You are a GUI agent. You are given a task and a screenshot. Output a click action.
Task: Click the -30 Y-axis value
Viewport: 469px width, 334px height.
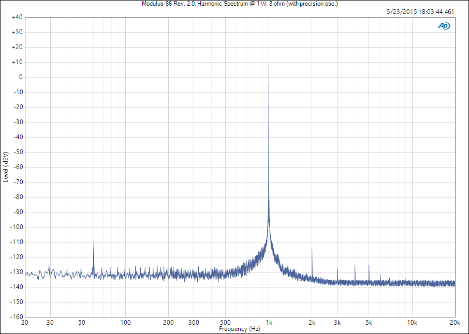point(18,122)
